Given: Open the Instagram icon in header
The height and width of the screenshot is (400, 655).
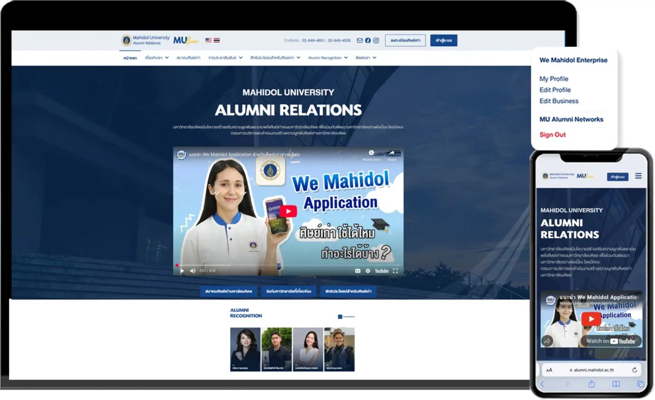Looking at the screenshot, I should pos(376,41).
